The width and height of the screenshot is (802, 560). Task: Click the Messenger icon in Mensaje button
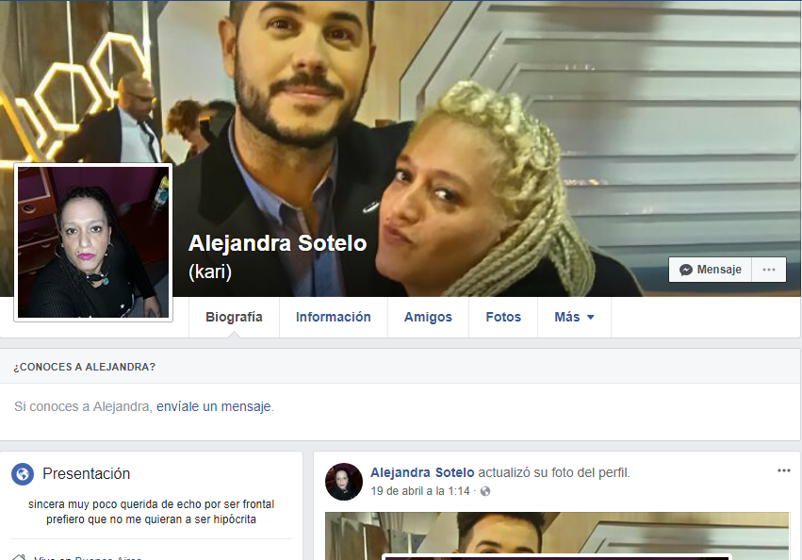point(686,270)
